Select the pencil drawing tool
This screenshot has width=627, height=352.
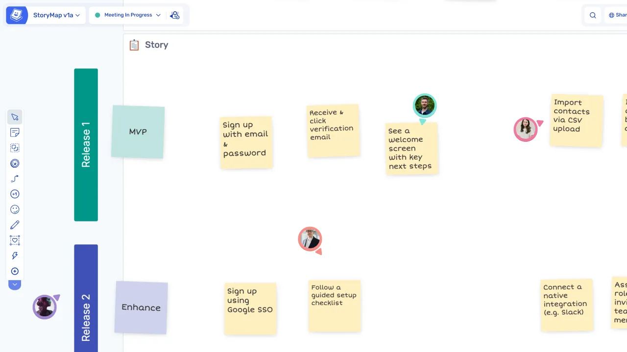(x=15, y=225)
